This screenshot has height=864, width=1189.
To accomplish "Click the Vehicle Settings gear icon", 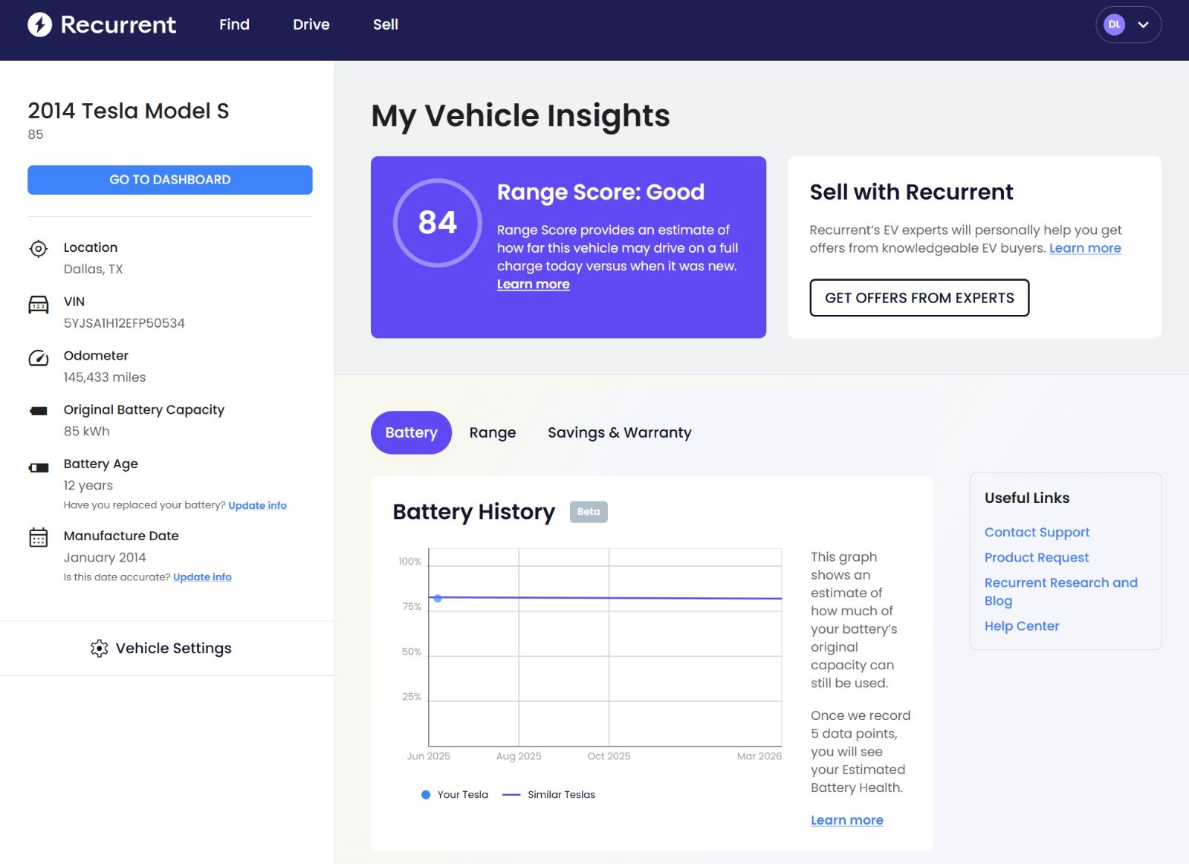I will coord(99,649).
